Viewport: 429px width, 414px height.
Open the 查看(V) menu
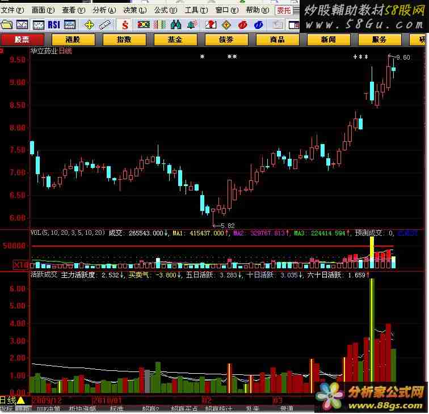click(x=74, y=10)
